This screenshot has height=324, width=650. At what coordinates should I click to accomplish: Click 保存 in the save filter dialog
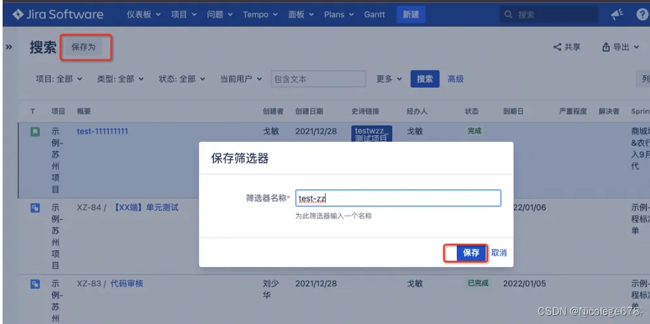point(471,253)
